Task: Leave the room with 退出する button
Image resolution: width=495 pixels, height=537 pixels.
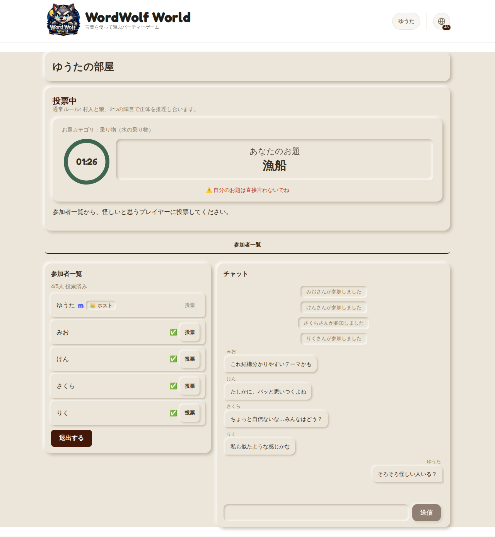Action: coord(72,438)
